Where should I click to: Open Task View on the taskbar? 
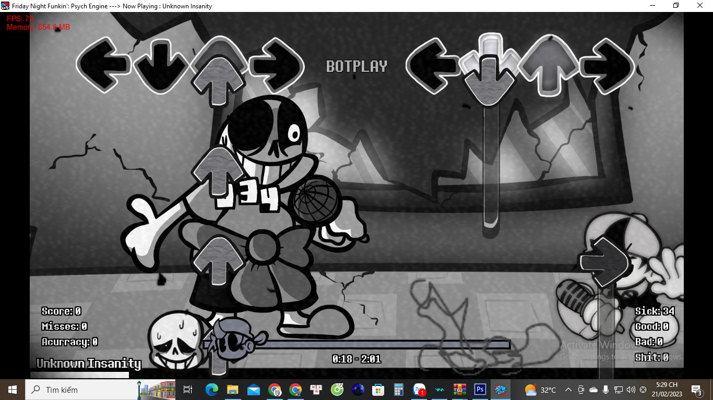click(x=188, y=390)
